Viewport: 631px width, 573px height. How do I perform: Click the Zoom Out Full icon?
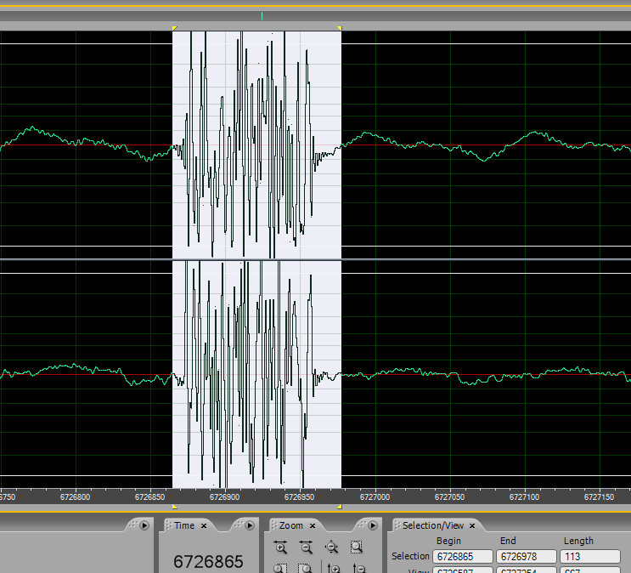[332, 548]
